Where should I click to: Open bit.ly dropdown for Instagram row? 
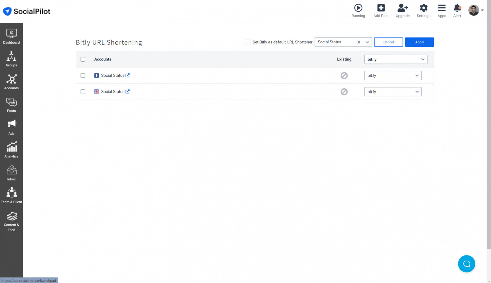coord(393,92)
